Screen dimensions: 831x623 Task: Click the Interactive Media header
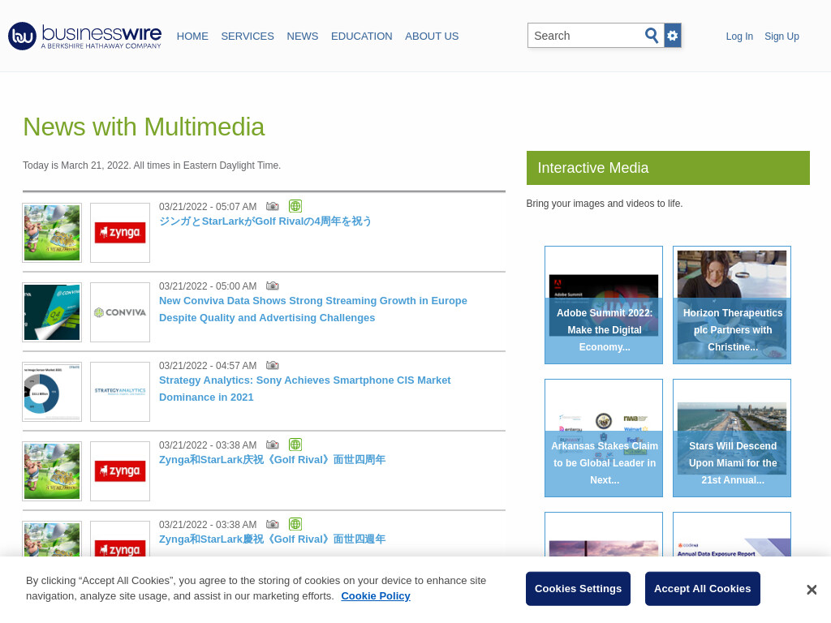(668, 168)
